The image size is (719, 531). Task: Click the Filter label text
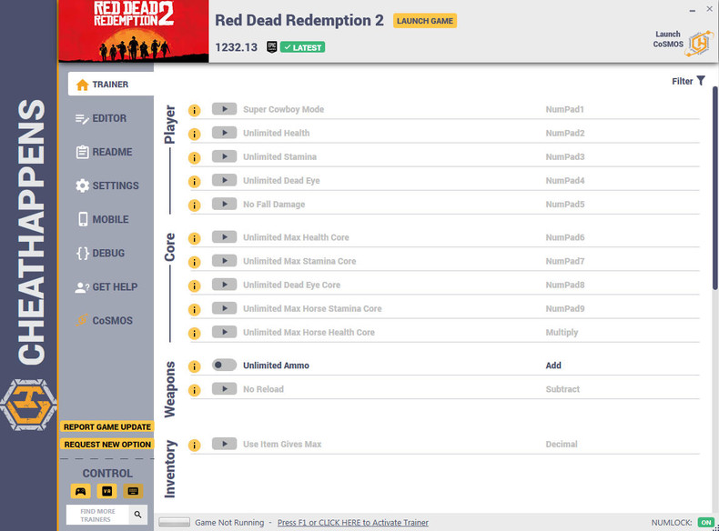click(x=683, y=81)
